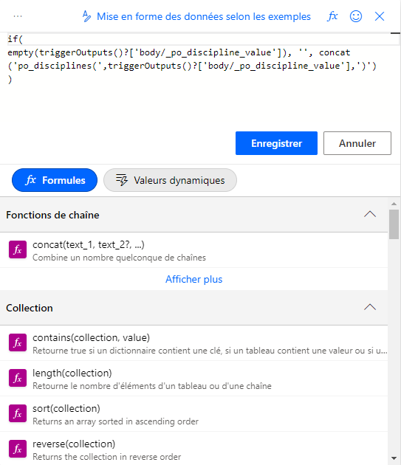
Task: Click the fx expression icon in header
Action: (332, 16)
